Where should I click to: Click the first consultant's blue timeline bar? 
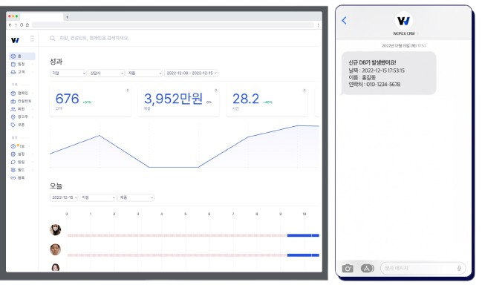(x=303, y=235)
